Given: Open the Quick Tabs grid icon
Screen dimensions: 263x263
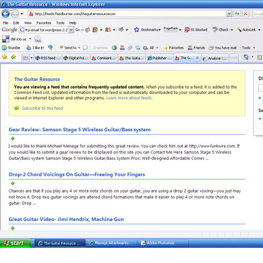Looking at the screenshot, I should point(25,58).
